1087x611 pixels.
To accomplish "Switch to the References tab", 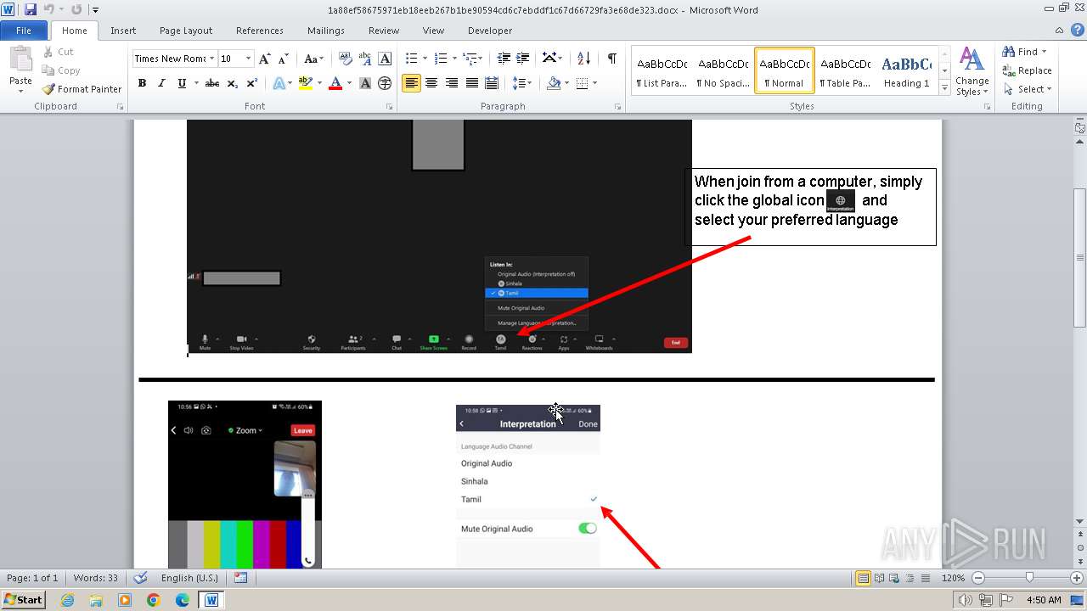I will 260,31.
